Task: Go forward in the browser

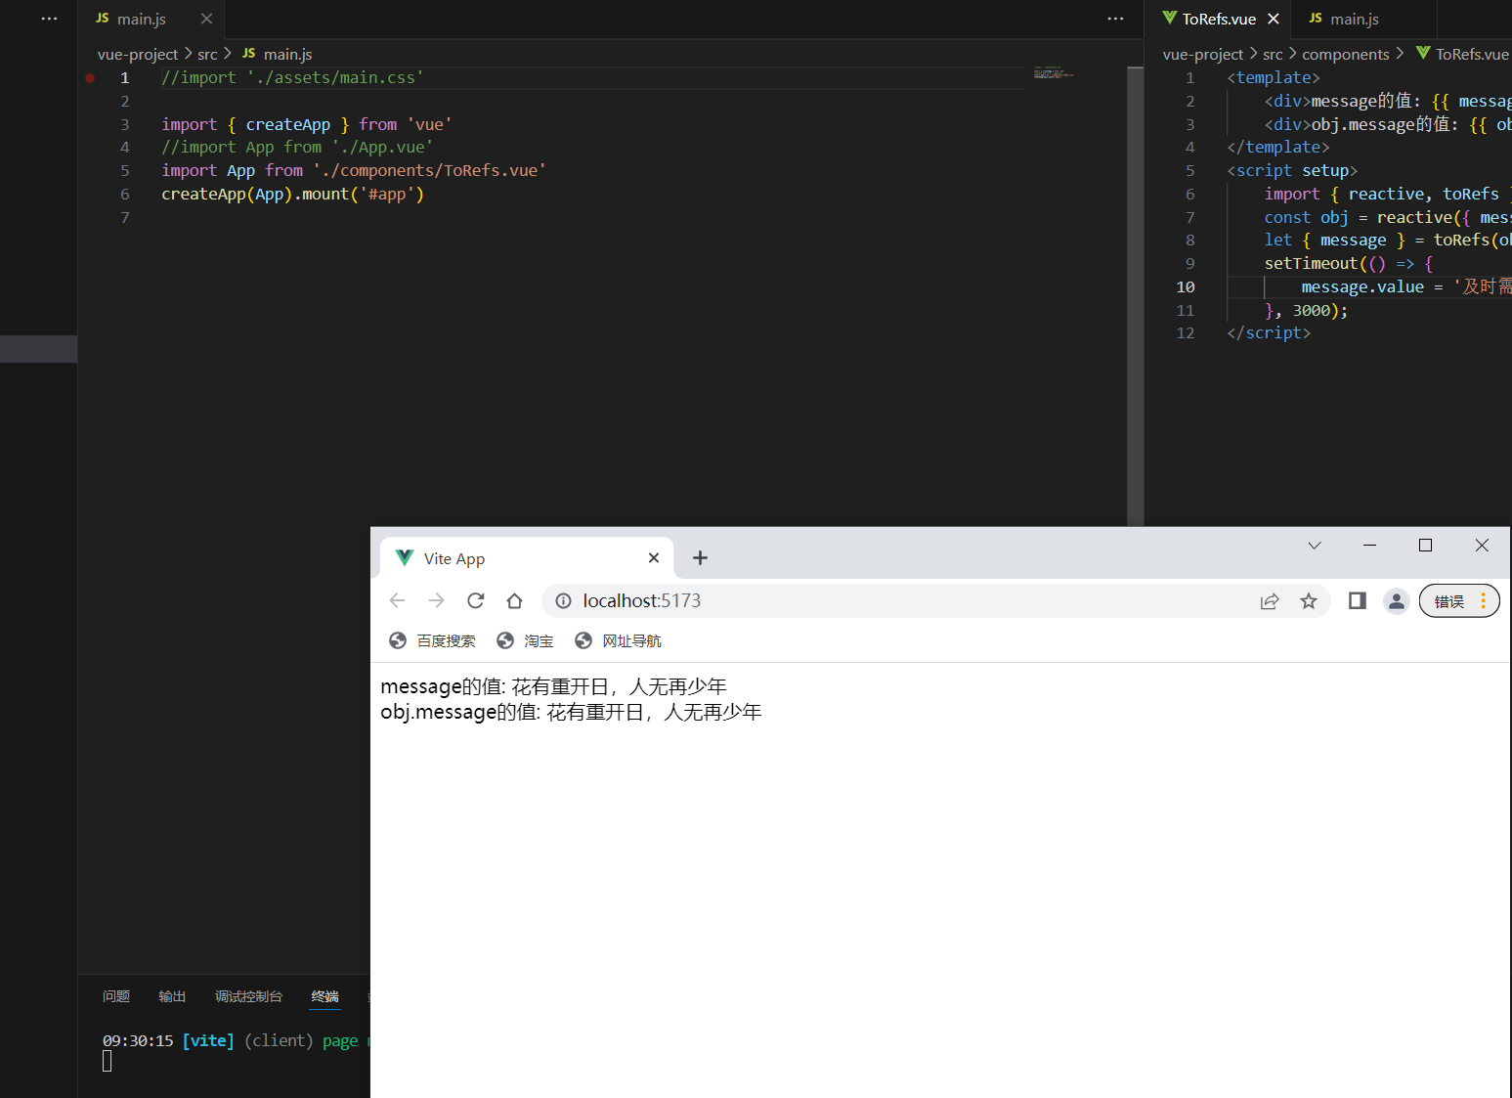Action: click(436, 600)
